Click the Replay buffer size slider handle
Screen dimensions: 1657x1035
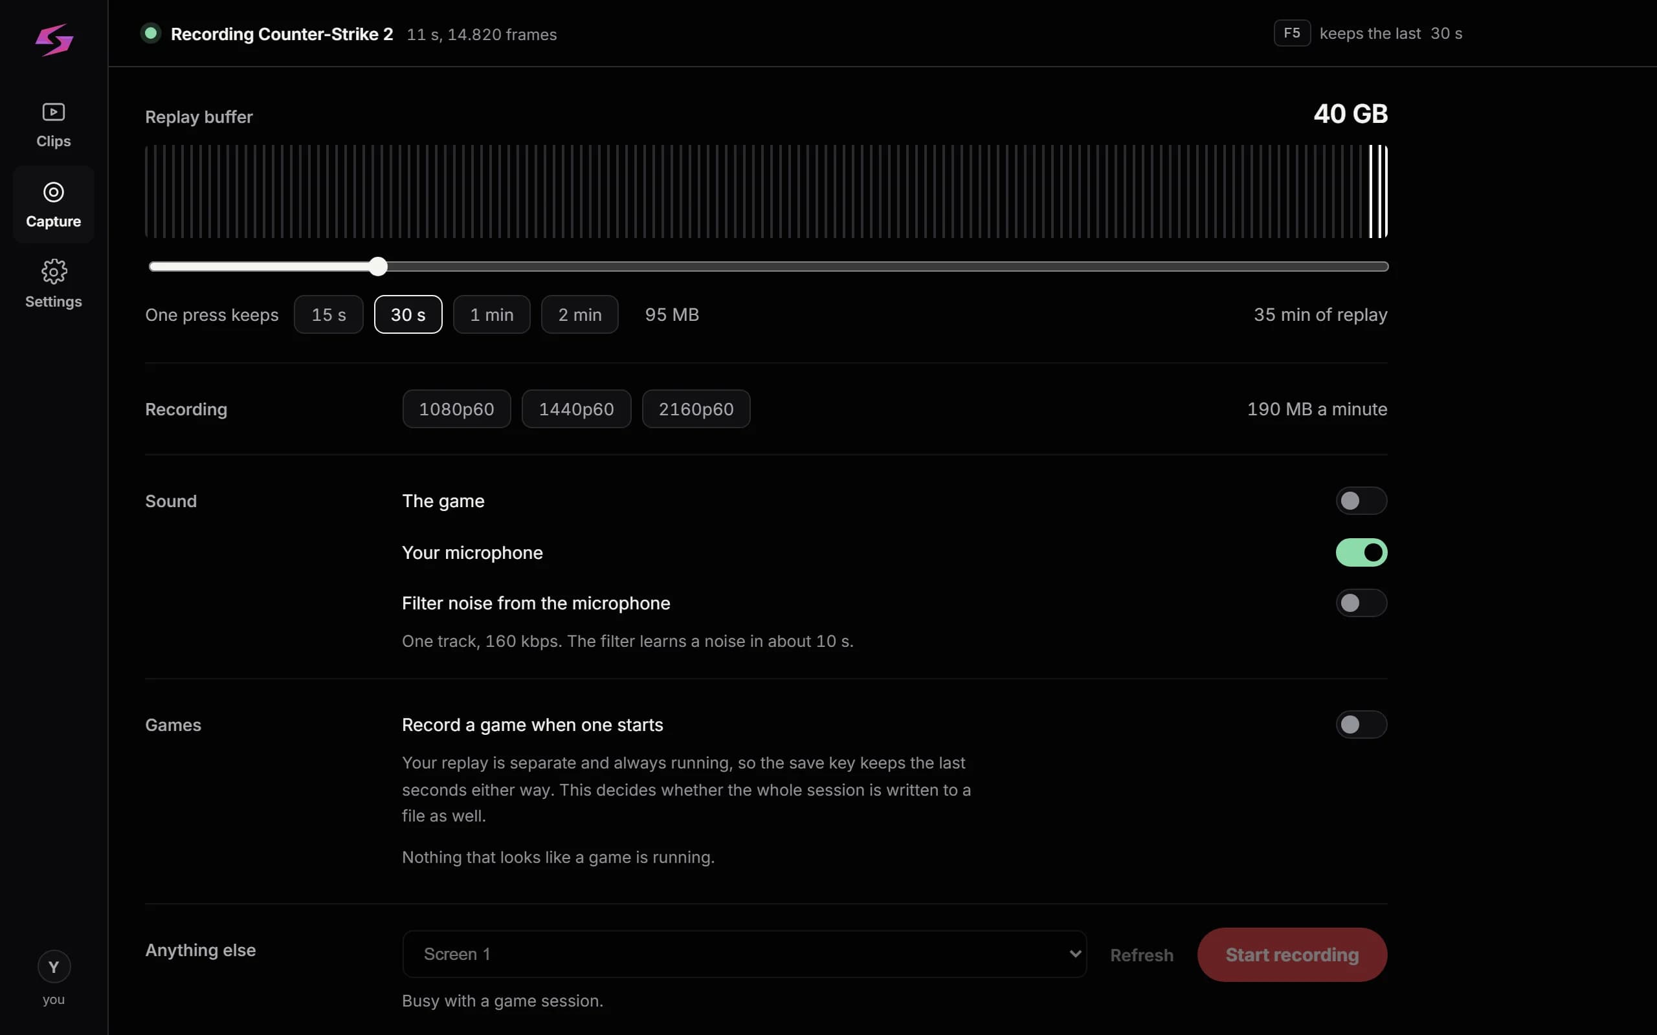pos(378,267)
